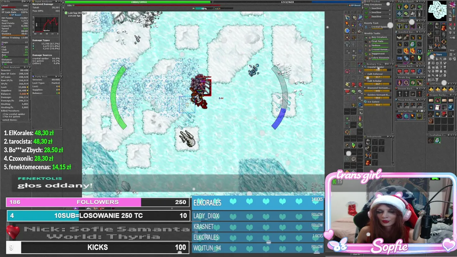
Task: Click the skull icon in button grid
Action: [x=445, y=75]
